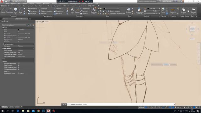Toggle lineweight display in status bar
The width and height of the screenshot is (201, 113).
tap(170, 107)
